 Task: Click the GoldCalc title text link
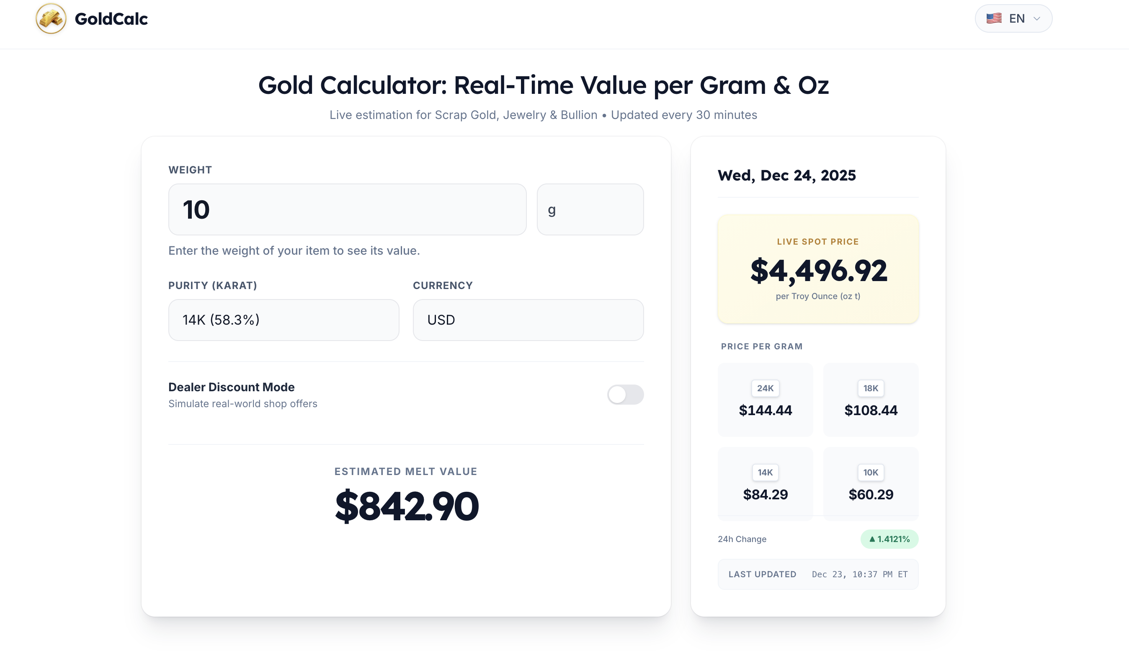pos(111,19)
